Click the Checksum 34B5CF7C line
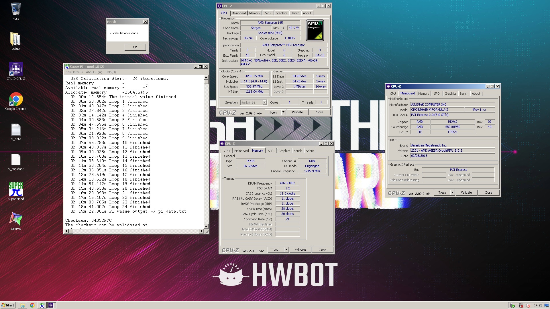 click(89, 221)
